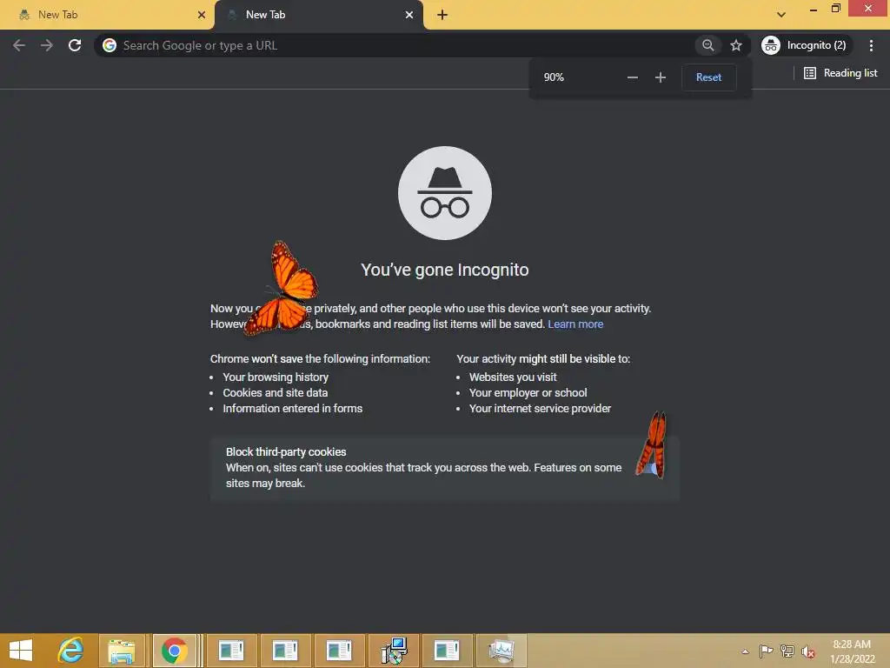Click 'Your employer or school' list item
890x668 pixels.
[x=528, y=393]
